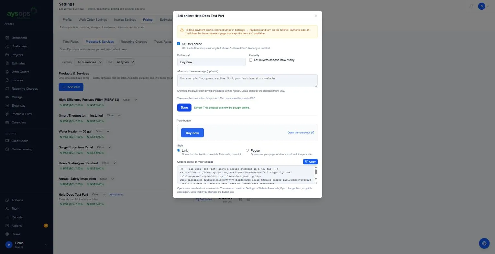The width and height of the screenshot is (495, 254).
Task: Open Work Orders page
Action: click(x=20, y=72)
